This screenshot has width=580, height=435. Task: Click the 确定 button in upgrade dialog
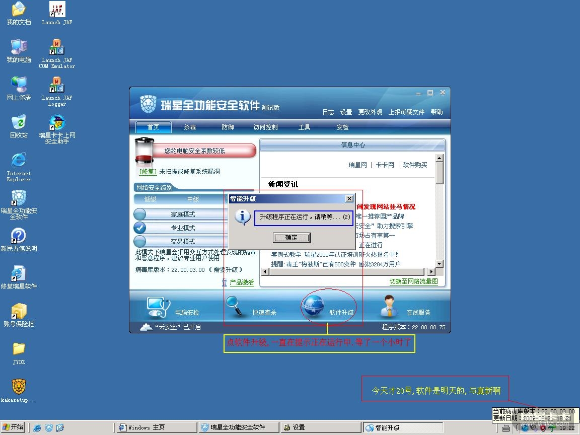coord(292,238)
